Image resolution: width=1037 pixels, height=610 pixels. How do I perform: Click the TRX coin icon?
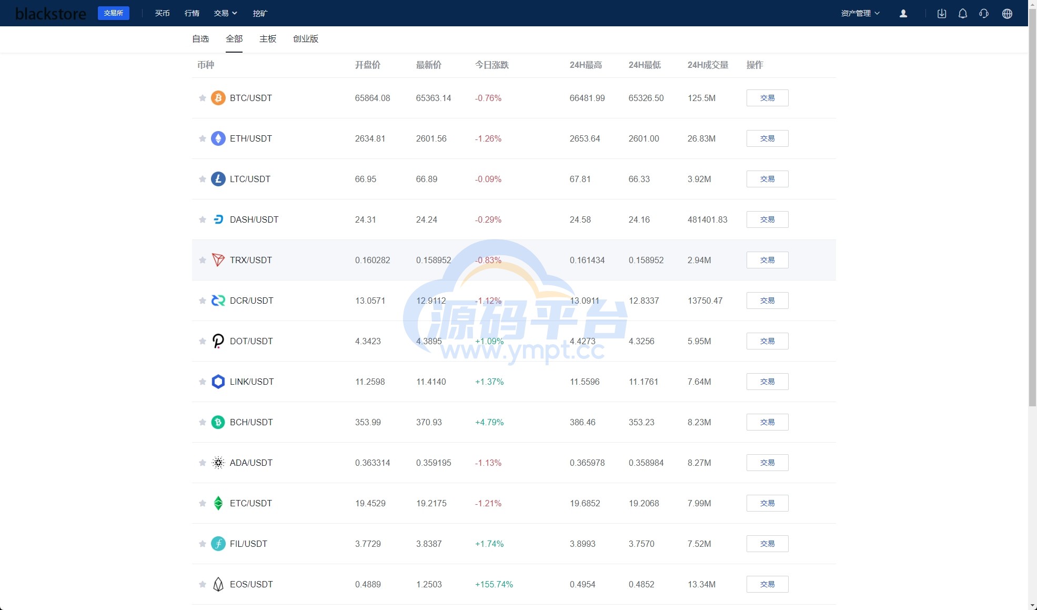point(218,260)
